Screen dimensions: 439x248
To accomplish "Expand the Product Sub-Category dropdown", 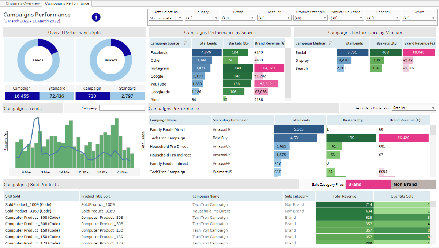I will [x=347, y=18].
